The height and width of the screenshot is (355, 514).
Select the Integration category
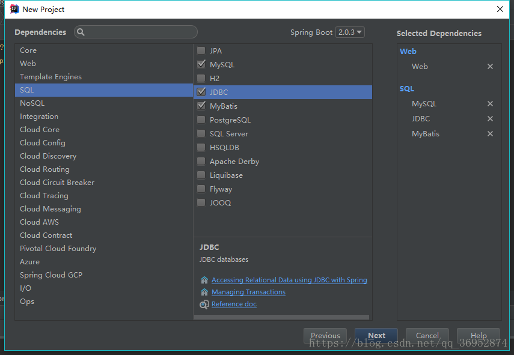point(104,117)
